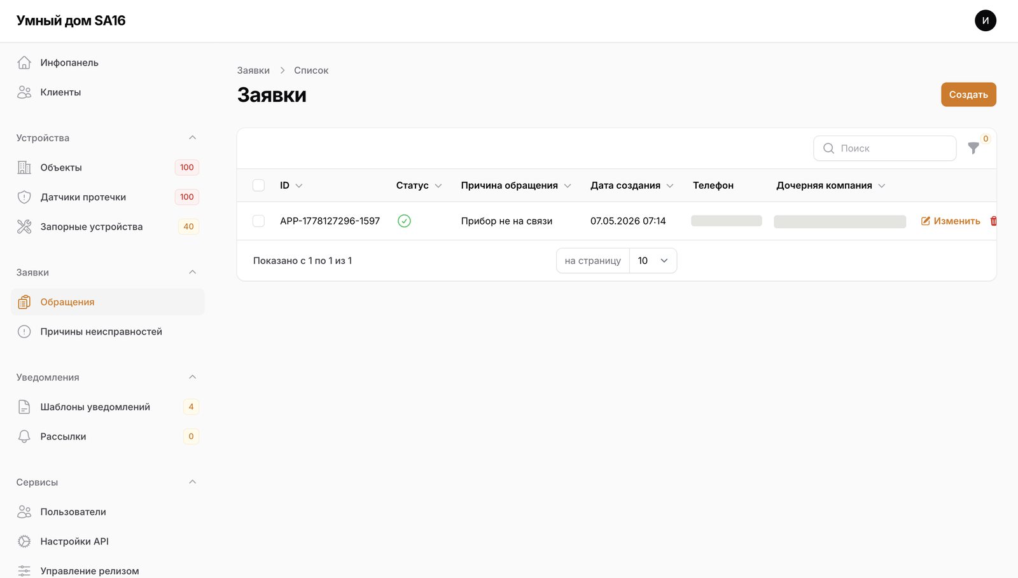The height and width of the screenshot is (578, 1018).
Task: Click Изменить for the request row
Action: point(951,221)
